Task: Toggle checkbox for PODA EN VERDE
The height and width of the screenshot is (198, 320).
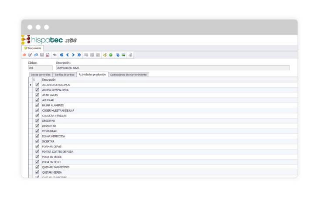Action: [37, 157]
